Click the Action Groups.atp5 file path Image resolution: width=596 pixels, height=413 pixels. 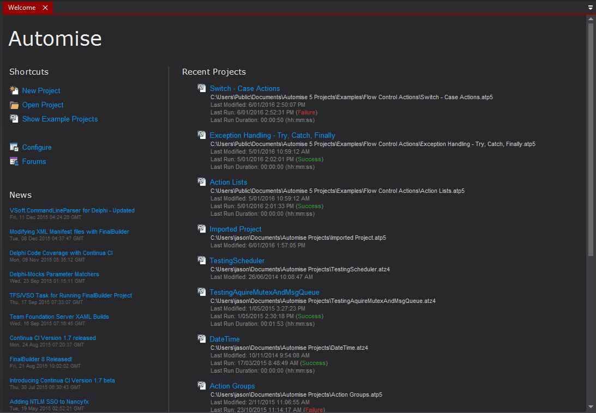click(297, 395)
